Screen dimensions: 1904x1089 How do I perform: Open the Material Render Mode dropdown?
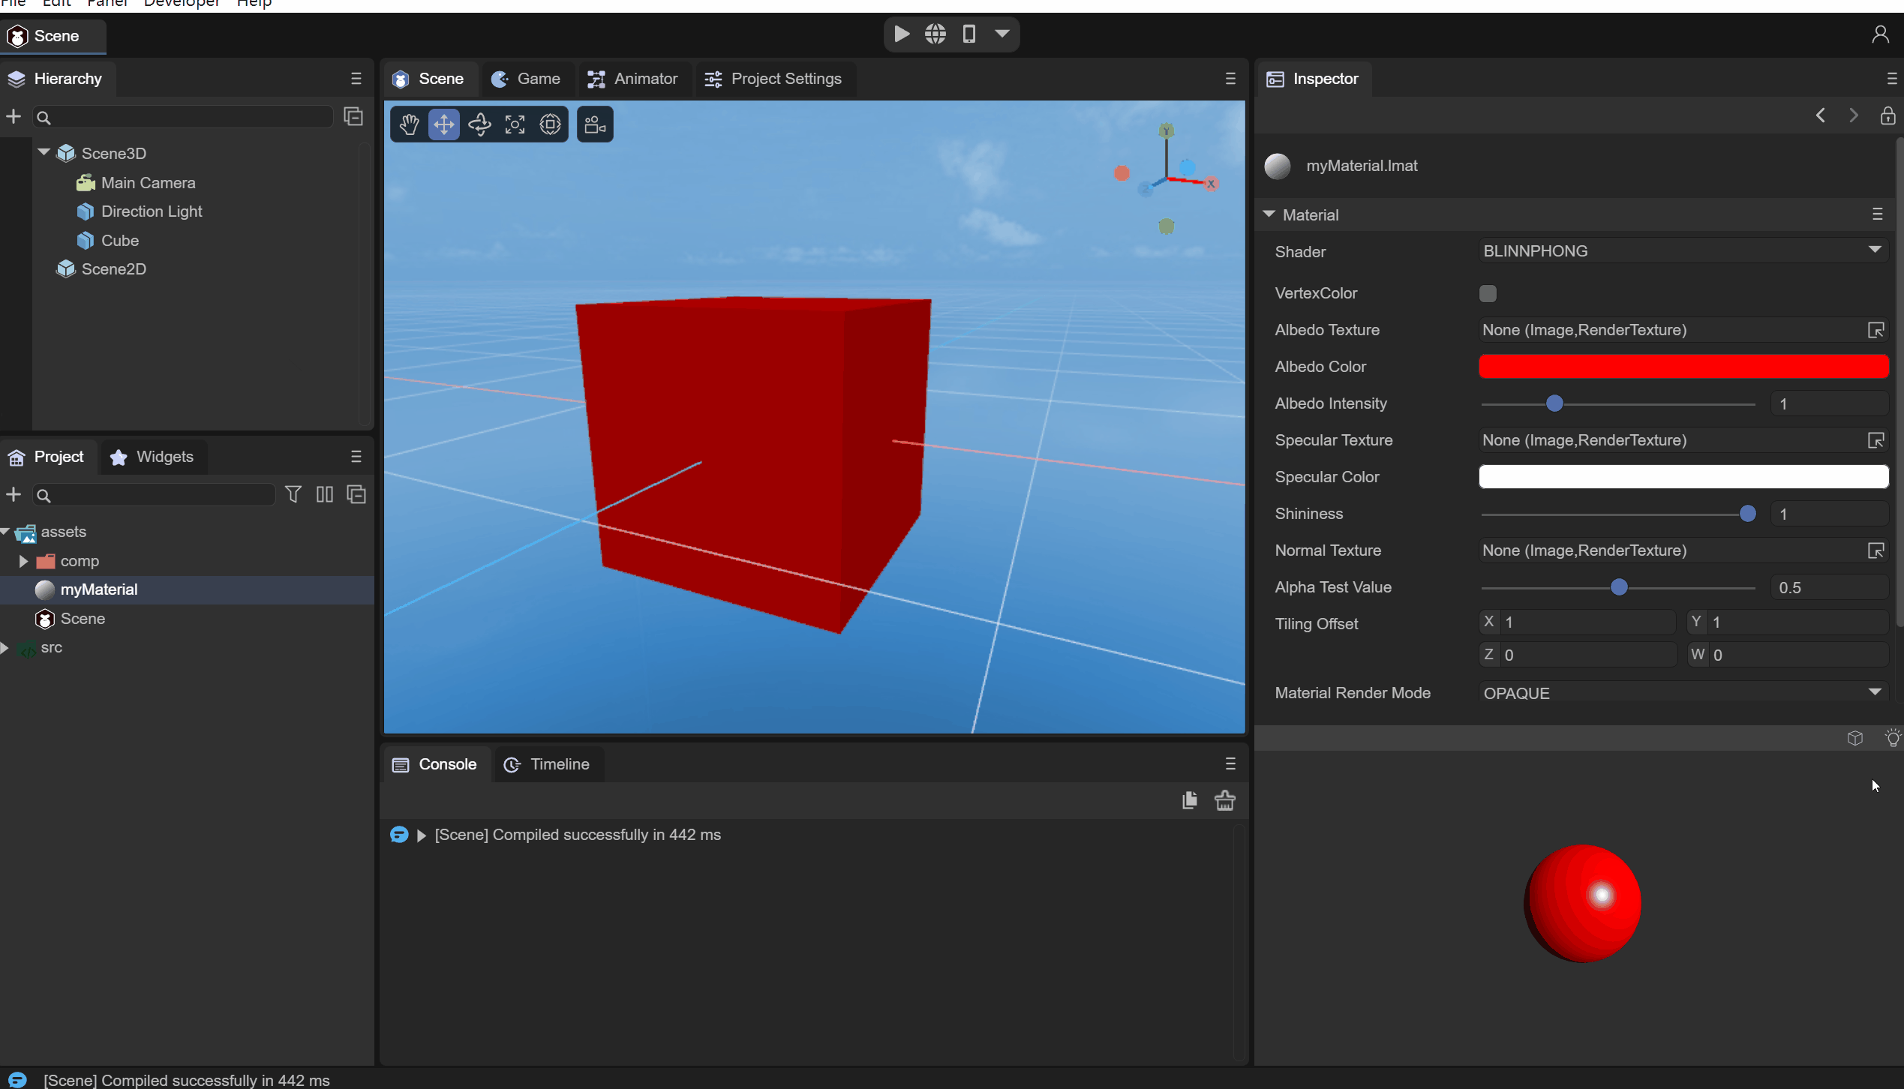(1682, 693)
